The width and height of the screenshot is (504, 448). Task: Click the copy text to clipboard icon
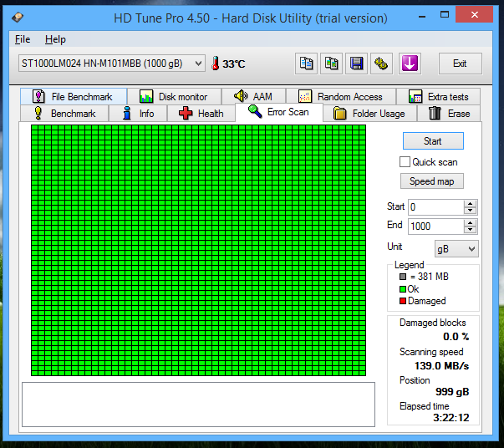307,64
